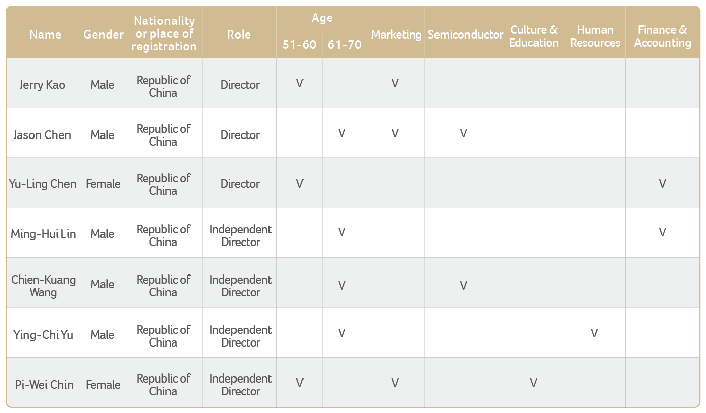Screen dimensions: 706x413
Task: Click Ying-Chi Yu's Human Resources check mark
Action: click(x=594, y=333)
